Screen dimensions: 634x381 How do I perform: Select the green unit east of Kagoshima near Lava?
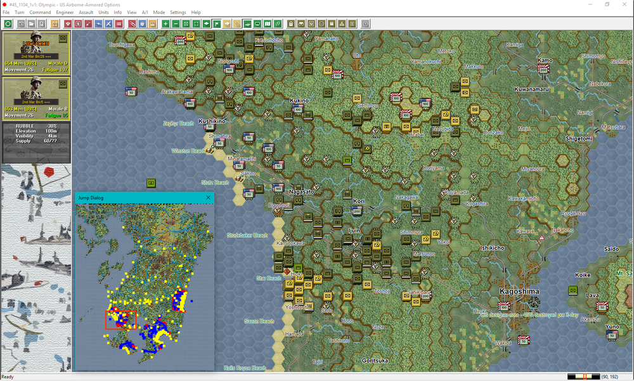(573, 290)
